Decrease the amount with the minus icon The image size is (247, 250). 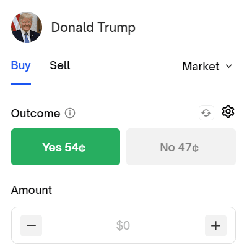pyautogui.click(x=31, y=225)
